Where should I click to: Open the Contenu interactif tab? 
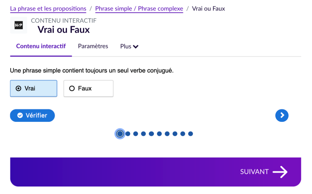[x=41, y=46]
